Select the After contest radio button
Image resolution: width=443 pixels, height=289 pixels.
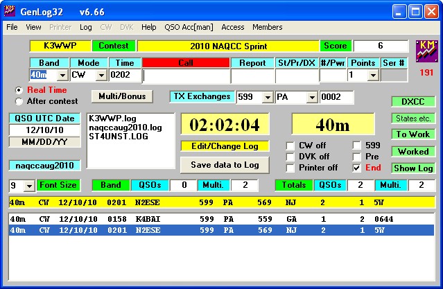19,101
